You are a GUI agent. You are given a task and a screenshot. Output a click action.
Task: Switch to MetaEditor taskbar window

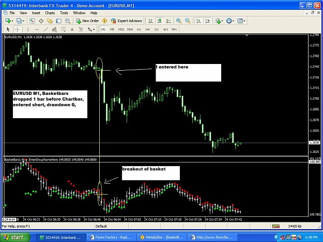162,237
